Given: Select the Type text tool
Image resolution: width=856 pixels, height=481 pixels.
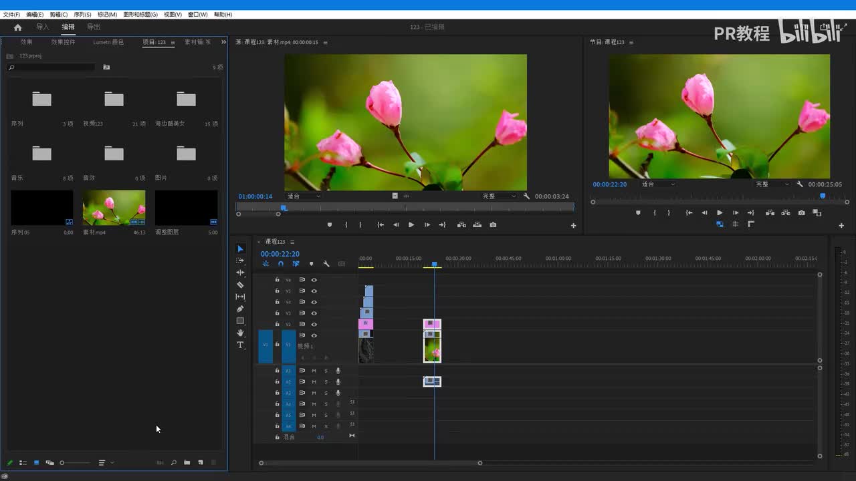Looking at the screenshot, I should coord(240,345).
